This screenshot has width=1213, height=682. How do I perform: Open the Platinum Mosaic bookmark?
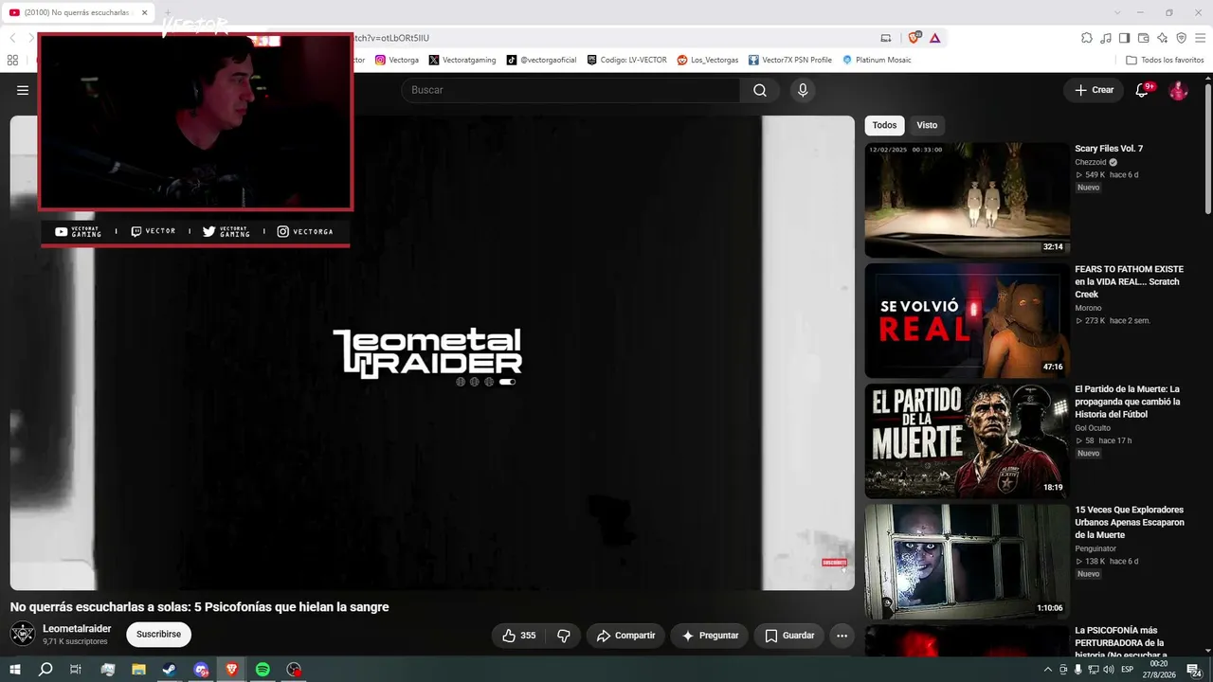click(x=877, y=60)
